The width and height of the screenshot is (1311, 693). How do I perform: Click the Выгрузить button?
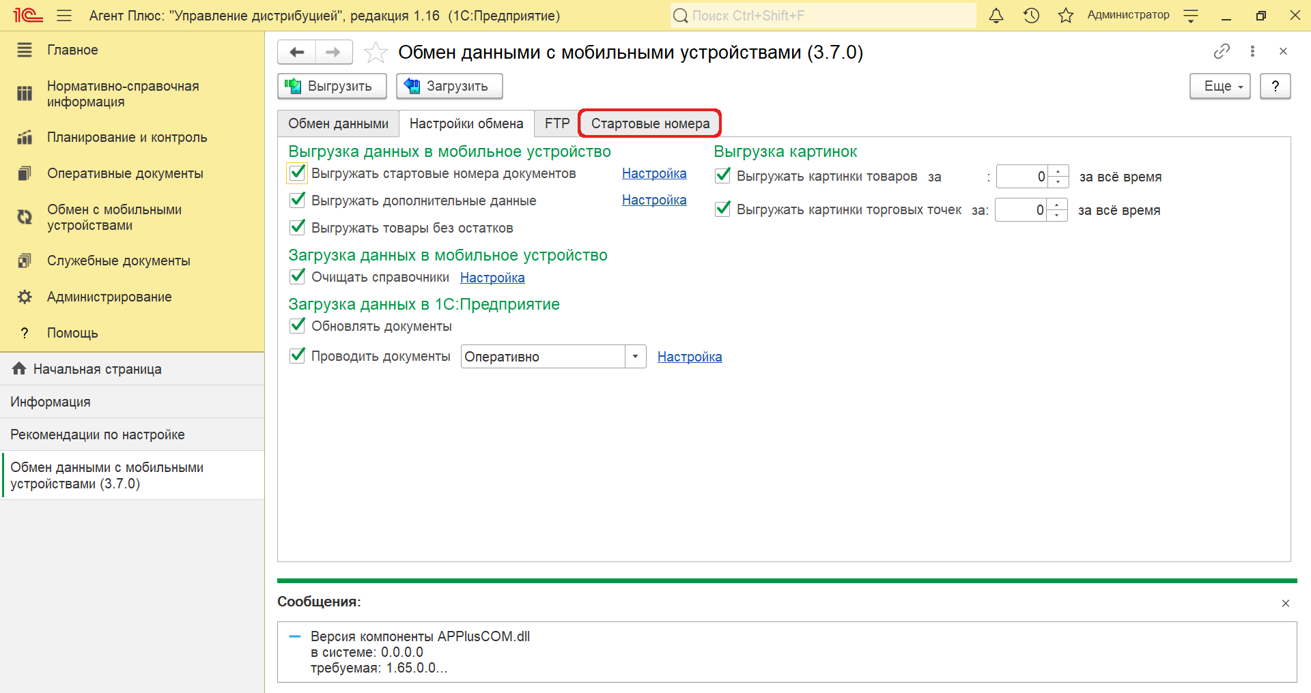332,86
